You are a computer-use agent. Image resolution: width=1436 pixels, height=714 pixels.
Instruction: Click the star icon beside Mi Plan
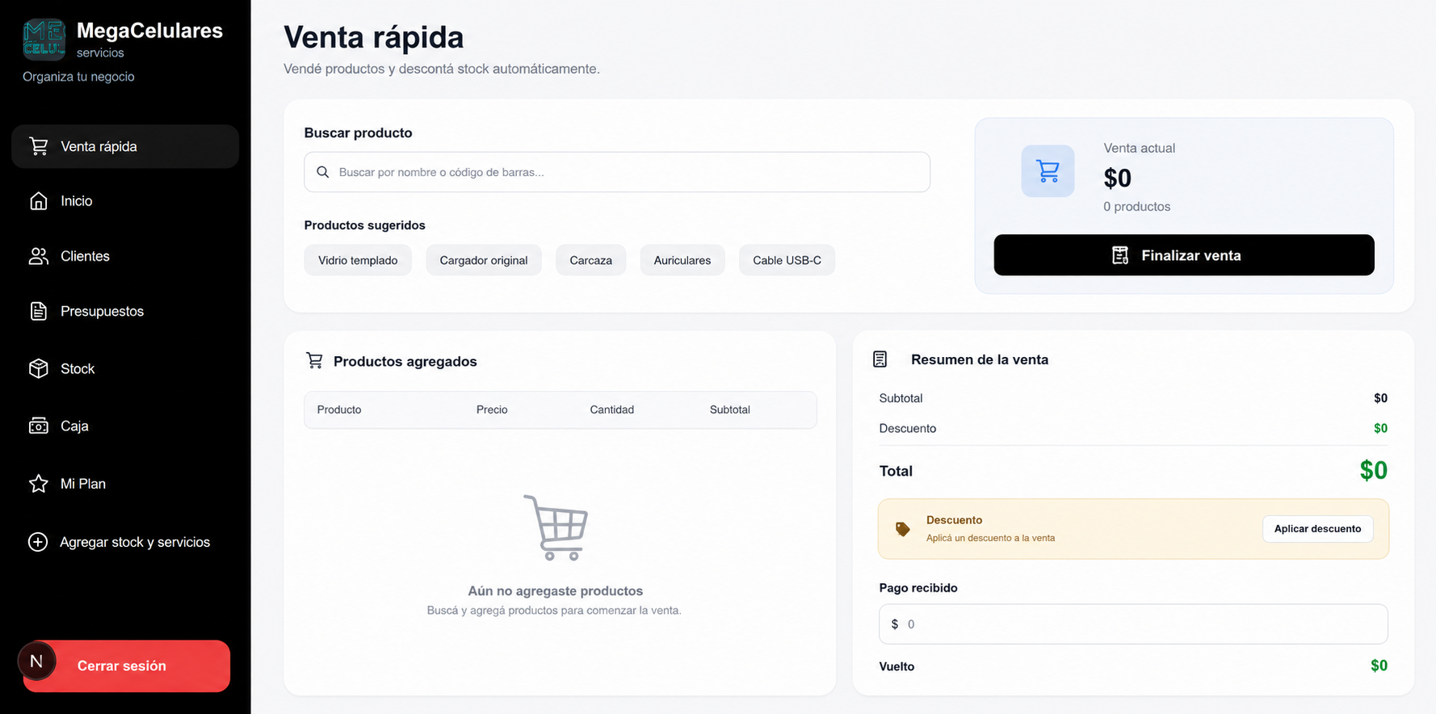(x=39, y=484)
